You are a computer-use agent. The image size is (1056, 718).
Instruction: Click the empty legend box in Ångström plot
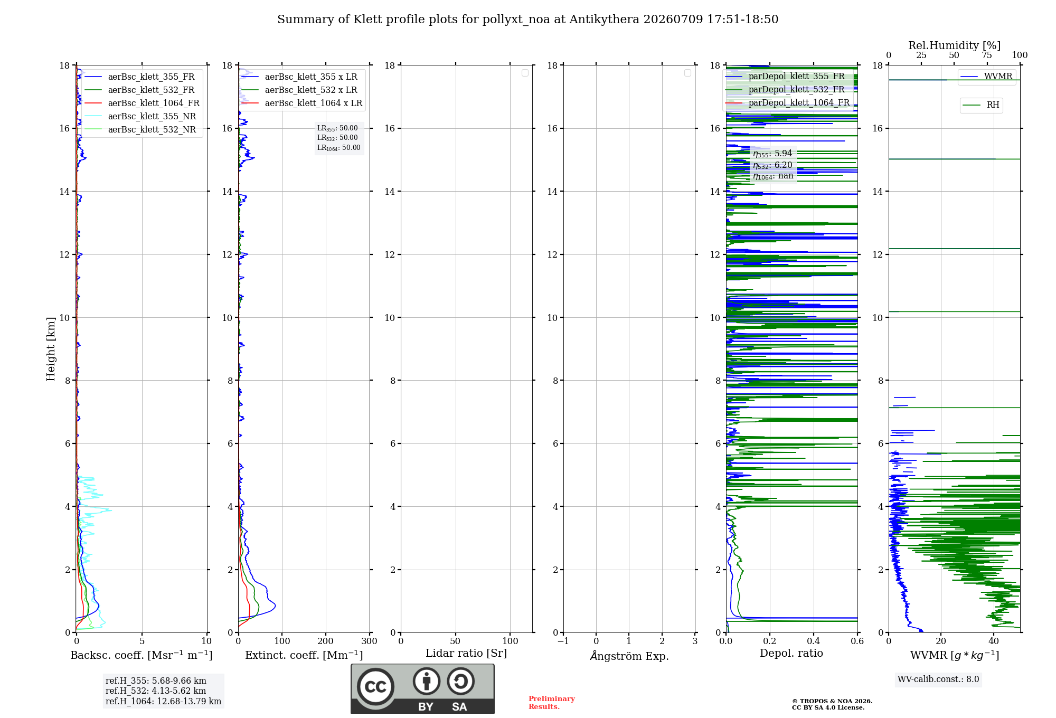(x=687, y=73)
